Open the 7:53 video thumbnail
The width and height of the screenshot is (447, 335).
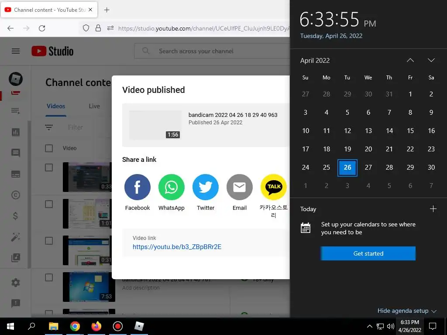click(x=89, y=287)
